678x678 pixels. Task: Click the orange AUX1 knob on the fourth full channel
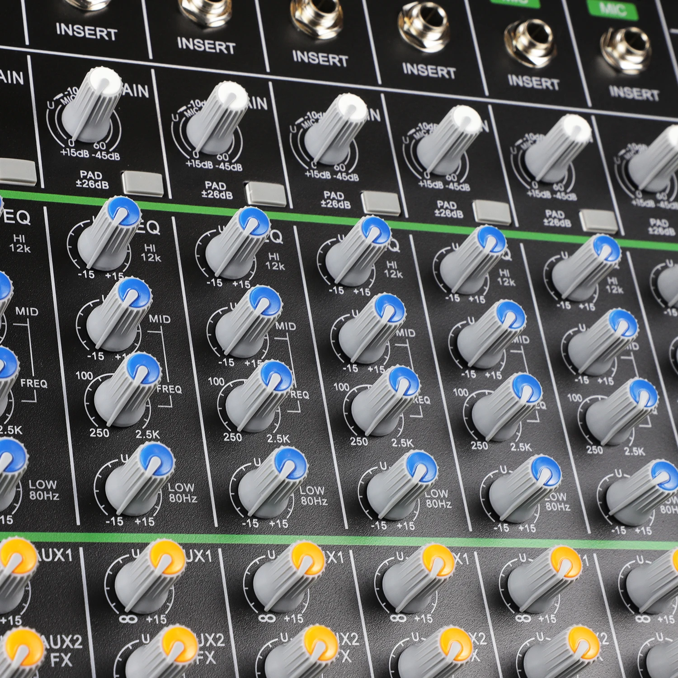tap(545, 580)
